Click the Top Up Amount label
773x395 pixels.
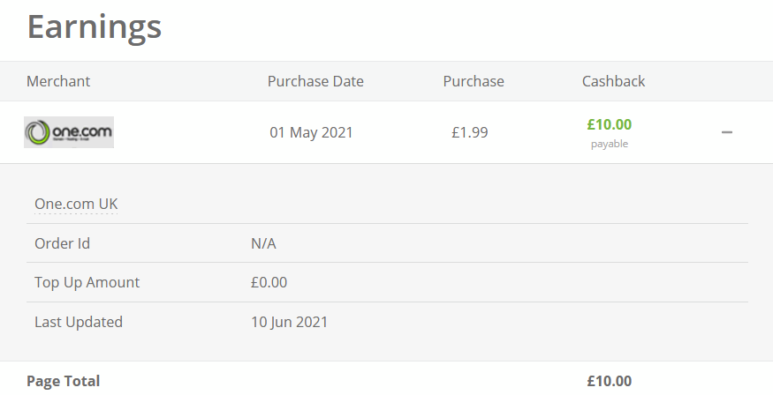pyautogui.click(x=87, y=283)
